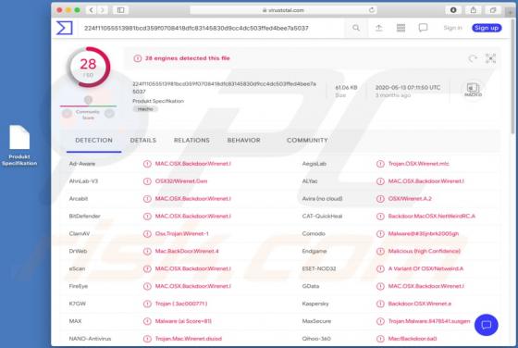Click the AegisLab detection alert icon
This screenshot has width=518, height=348.
pyautogui.click(x=380, y=164)
